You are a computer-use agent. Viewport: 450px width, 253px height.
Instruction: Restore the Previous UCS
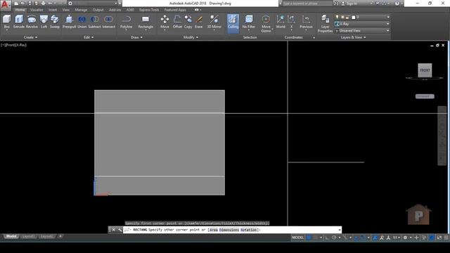[x=306, y=22]
